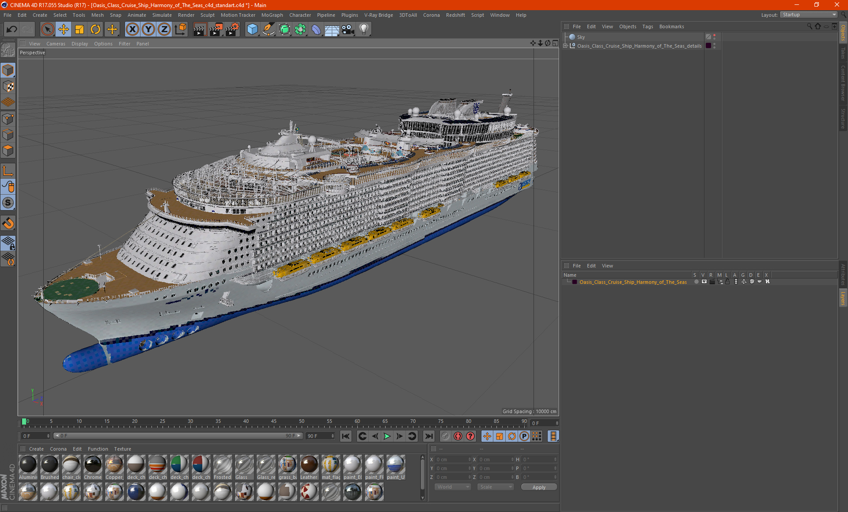
Task: Click frame 45 on timeline ruler
Action: click(x=274, y=422)
